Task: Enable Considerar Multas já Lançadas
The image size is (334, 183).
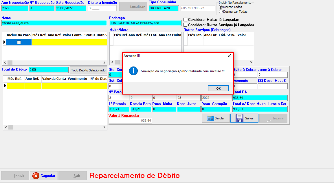Action: pos(186,20)
